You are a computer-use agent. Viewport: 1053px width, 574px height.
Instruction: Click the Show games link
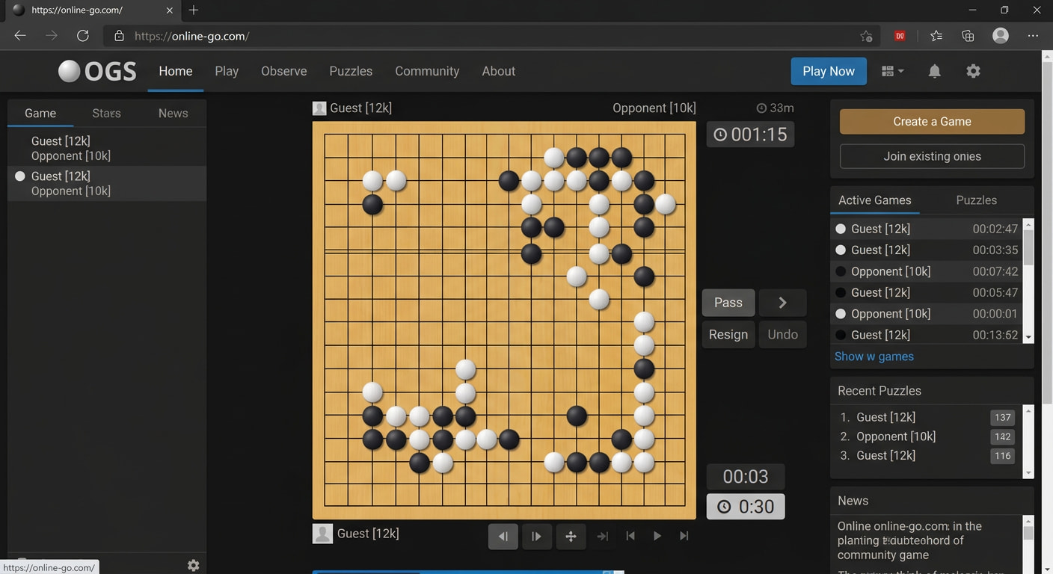pyautogui.click(x=874, y=357)
